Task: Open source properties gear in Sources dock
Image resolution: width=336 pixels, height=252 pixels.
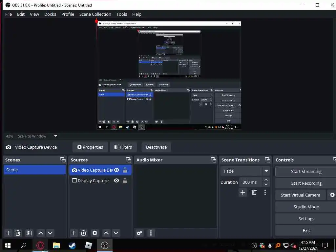Action: tap(95, 233)
